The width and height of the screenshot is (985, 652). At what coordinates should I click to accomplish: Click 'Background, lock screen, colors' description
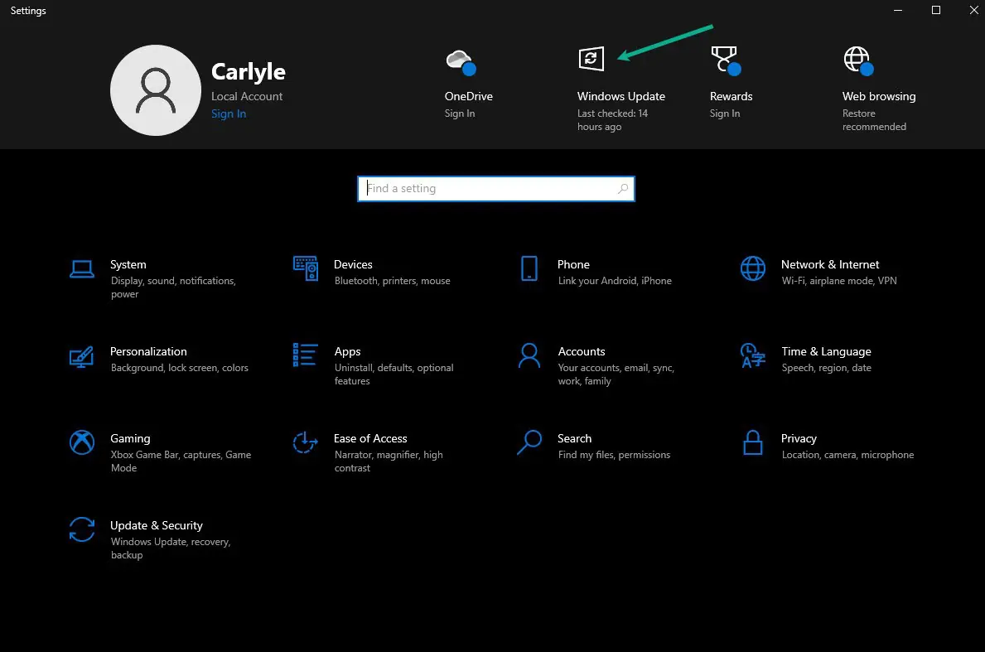tap(179, 368)
